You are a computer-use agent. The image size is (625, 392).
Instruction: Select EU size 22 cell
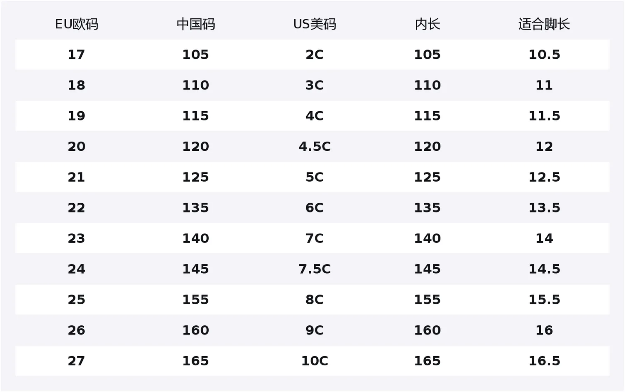tap(76, 208)
